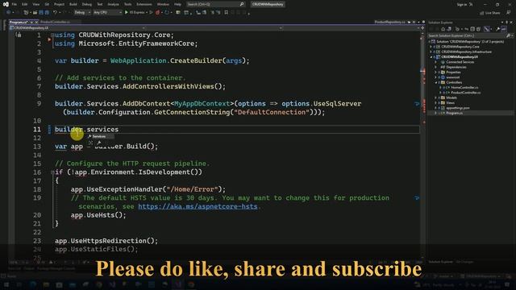Image resolution: width=516 pixels, height=290 pixels.
Task: Open the Tools menu
Action: coord(127,4)
